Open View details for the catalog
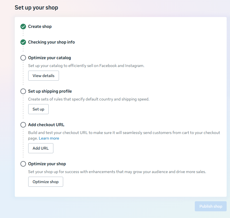Screen dimensions: 230x218 (x=44, y=76)
